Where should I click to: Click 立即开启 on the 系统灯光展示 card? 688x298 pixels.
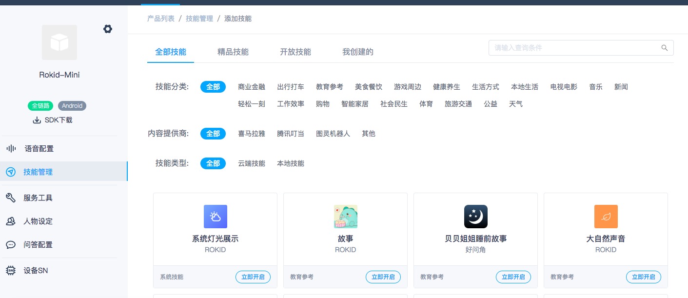253,277
